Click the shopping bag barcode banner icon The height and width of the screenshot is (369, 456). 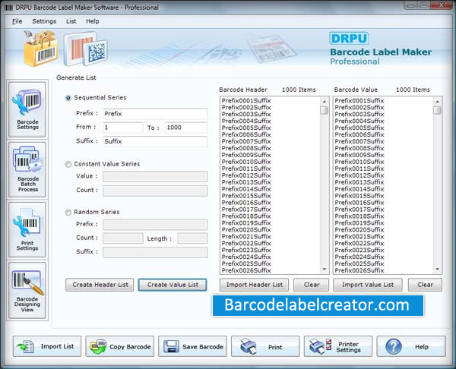click(40, 49)
